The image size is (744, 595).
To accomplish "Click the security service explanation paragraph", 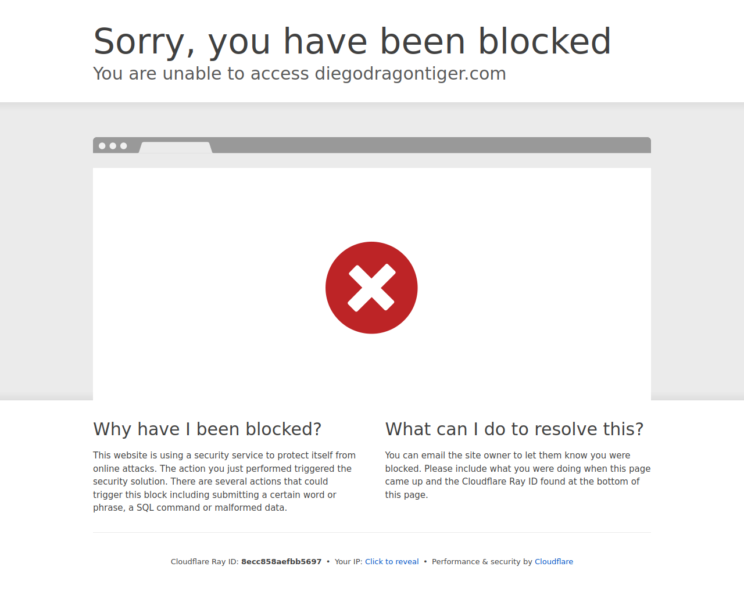I will tap(226, 482).
